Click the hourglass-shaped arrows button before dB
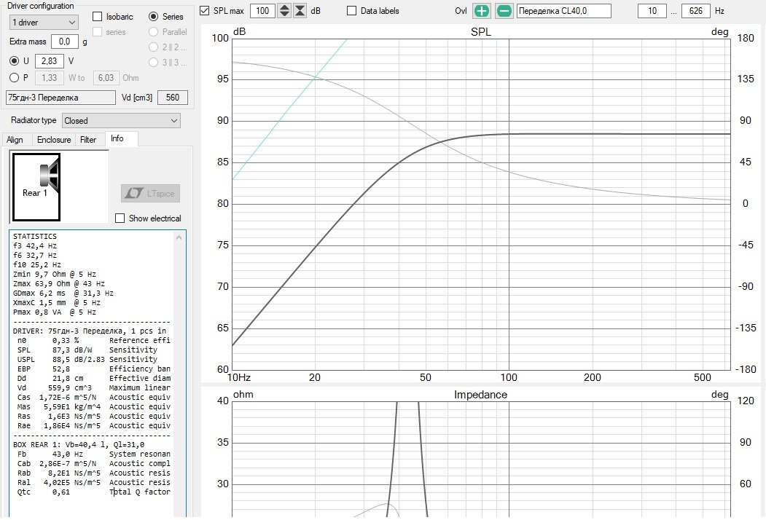The image size is (766, 520). pos(300,11)
